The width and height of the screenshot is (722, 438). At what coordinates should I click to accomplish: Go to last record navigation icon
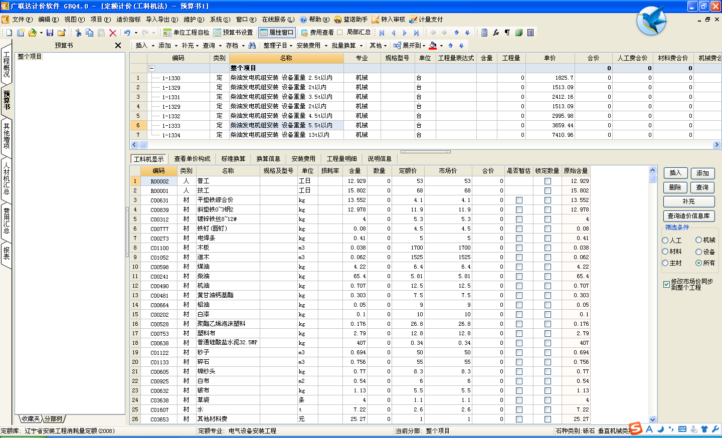(416, 33)
